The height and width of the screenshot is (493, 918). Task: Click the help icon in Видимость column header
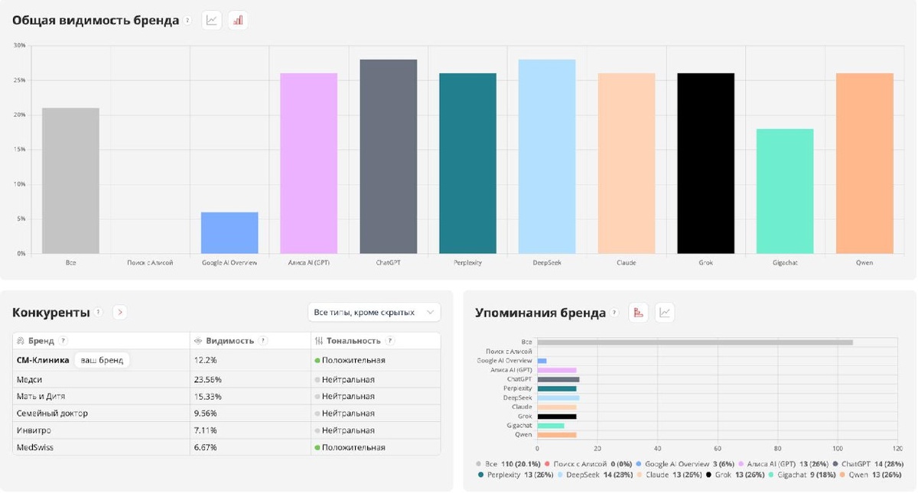click(x=263, y=341)
